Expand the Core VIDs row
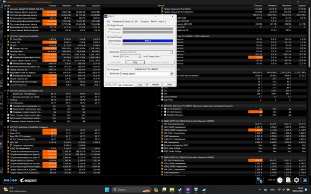 pyautogui.click(x=8, y=39)
